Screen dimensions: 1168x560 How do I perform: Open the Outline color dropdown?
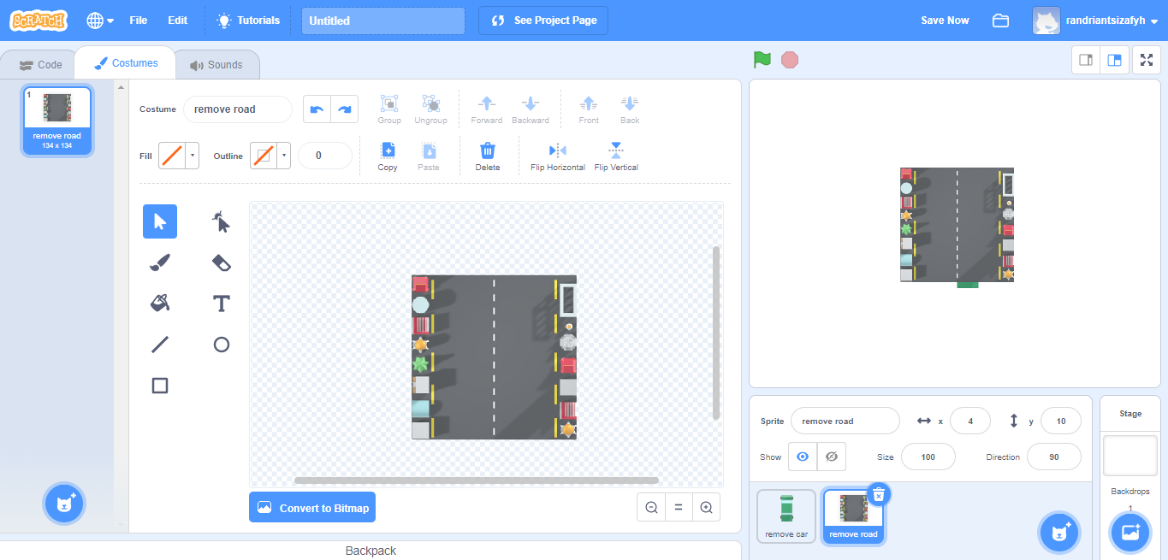point(283,155)
